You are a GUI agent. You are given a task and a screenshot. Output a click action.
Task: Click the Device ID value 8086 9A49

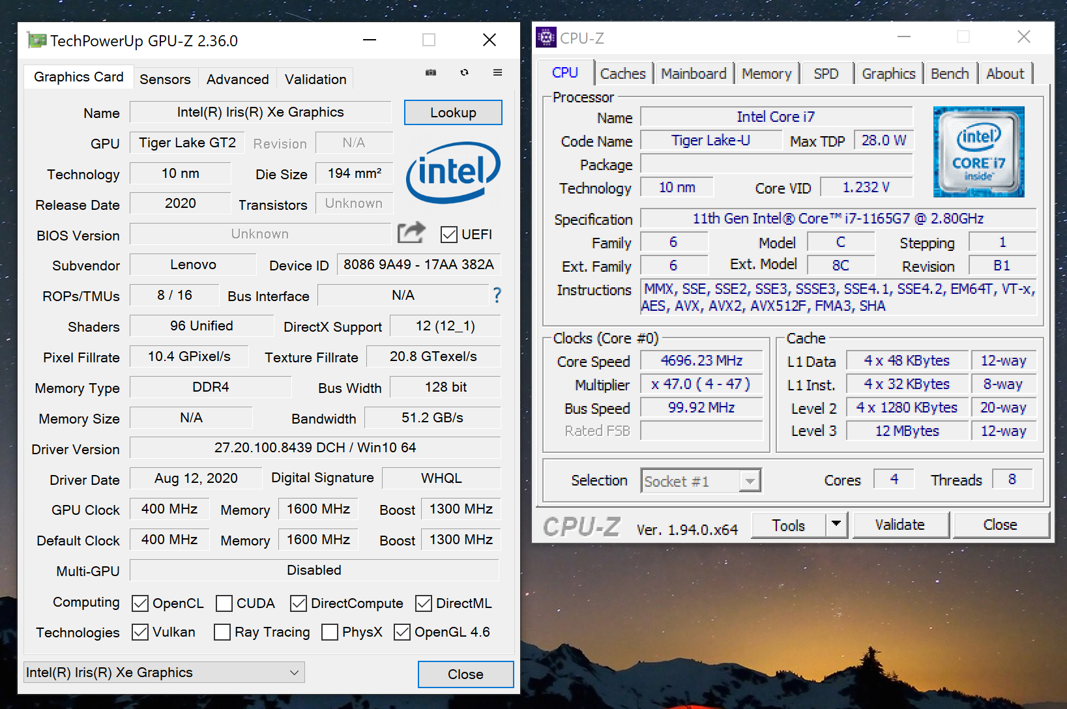[x=418, y=265]
